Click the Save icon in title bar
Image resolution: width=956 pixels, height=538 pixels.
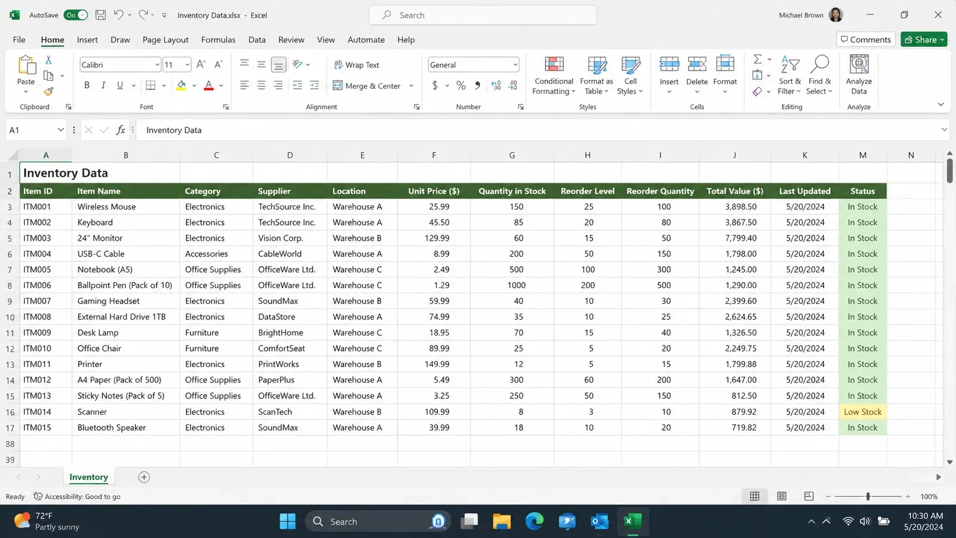(x=101, y=15)
